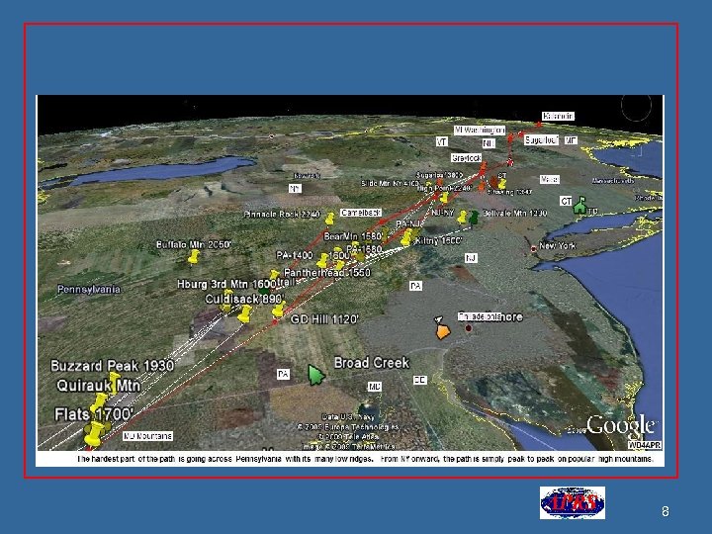Screen dimensions: 712x534
Task: Click the Bellvale Mtn 1990 label
Action: coord(514,213)
